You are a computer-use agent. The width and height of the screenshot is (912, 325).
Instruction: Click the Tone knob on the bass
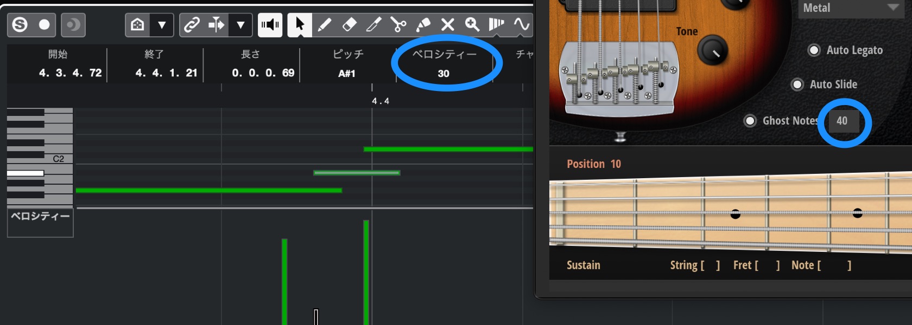pyautogui.click(x=712, y=50)
